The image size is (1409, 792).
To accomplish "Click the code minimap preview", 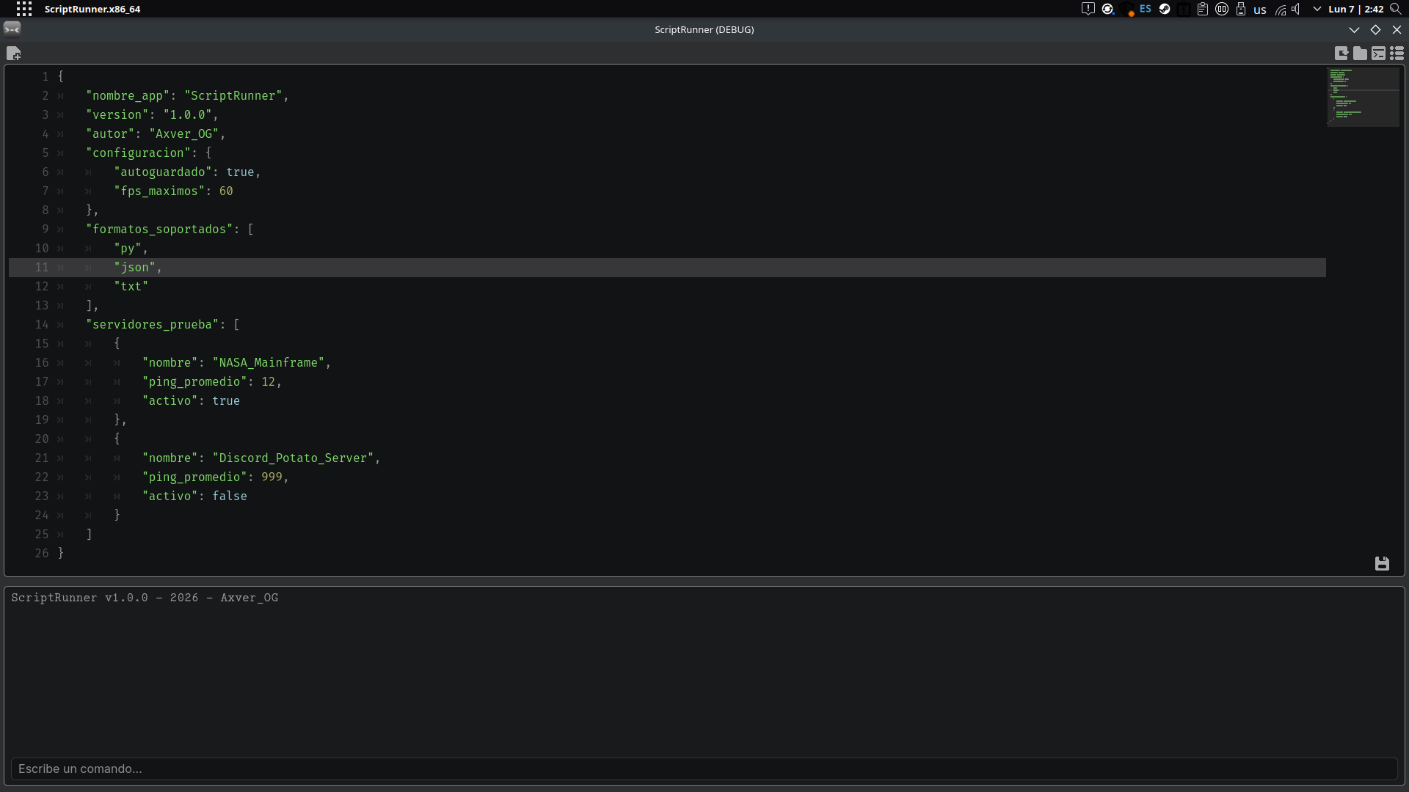I will tap(1364, 97).
